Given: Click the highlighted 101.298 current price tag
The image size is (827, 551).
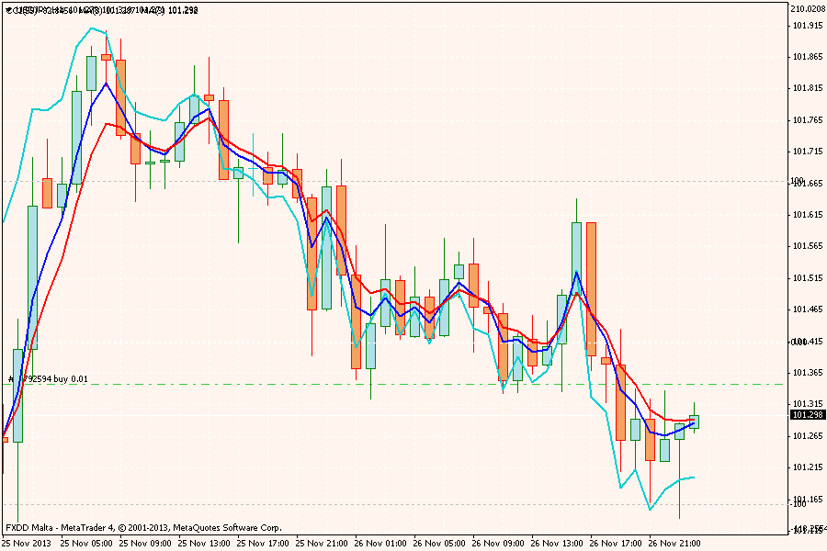Looking at the screenshot, I should click(806, 414).
